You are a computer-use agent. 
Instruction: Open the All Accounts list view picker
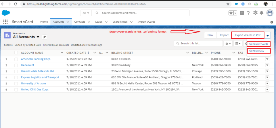tap(38, 37)
